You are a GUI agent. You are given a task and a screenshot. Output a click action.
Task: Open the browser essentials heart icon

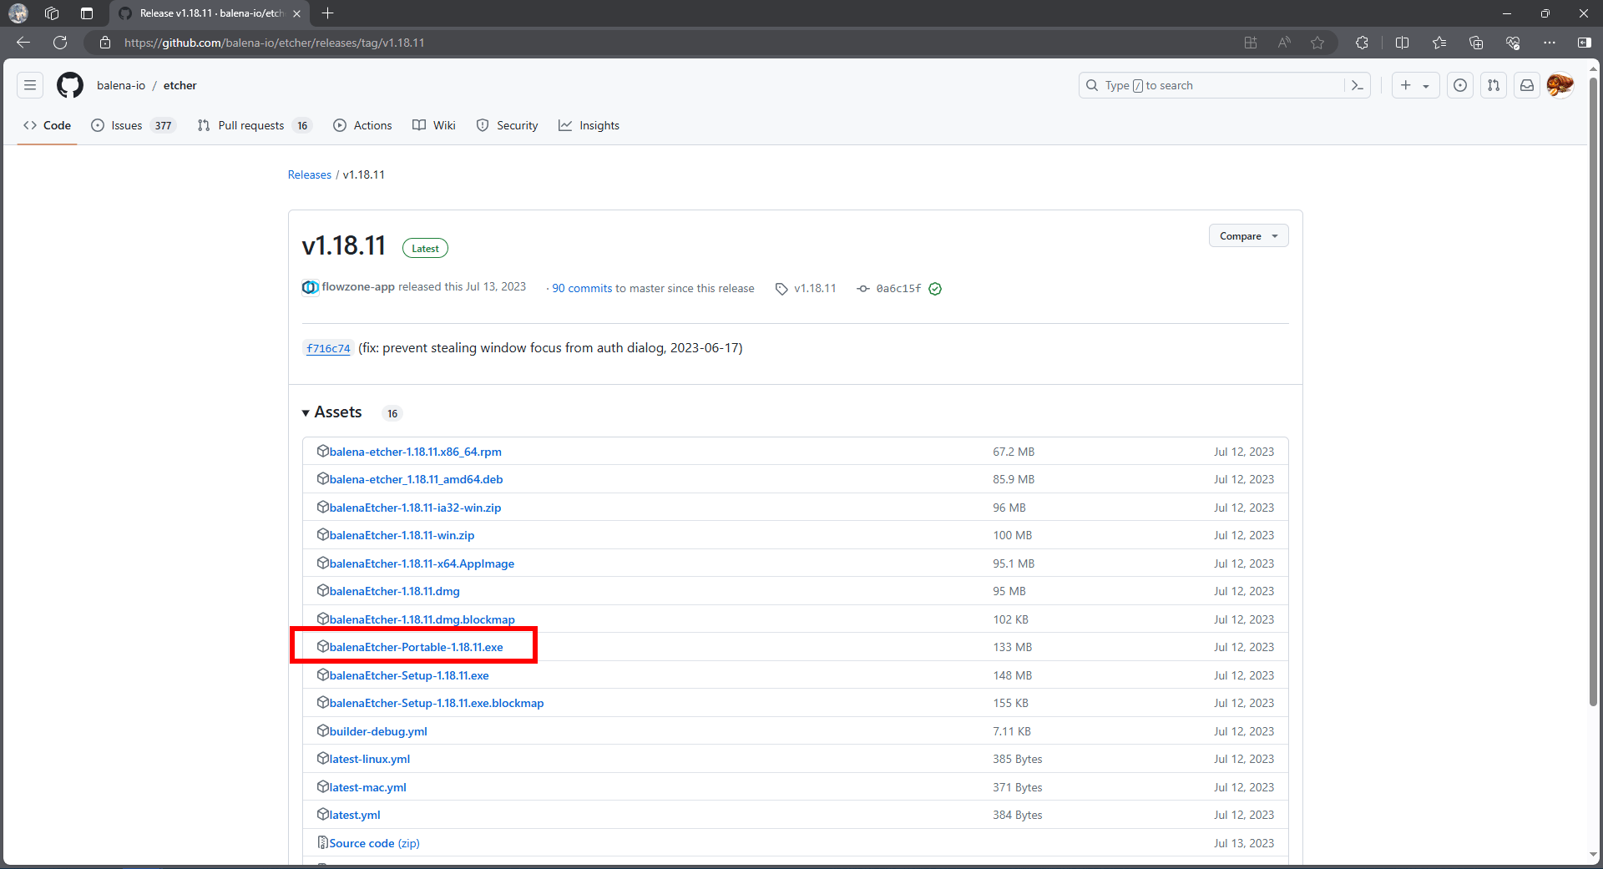1513,43
